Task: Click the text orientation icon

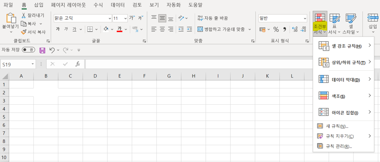Action: pyautogui.click(x=181, y=18)
